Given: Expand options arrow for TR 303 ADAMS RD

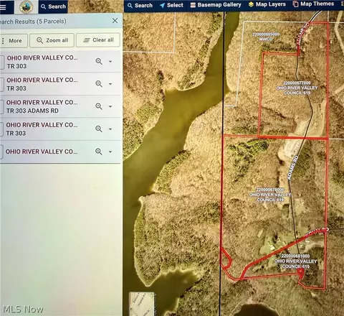Looking at the screenshot, I should [x=110, y=106].
